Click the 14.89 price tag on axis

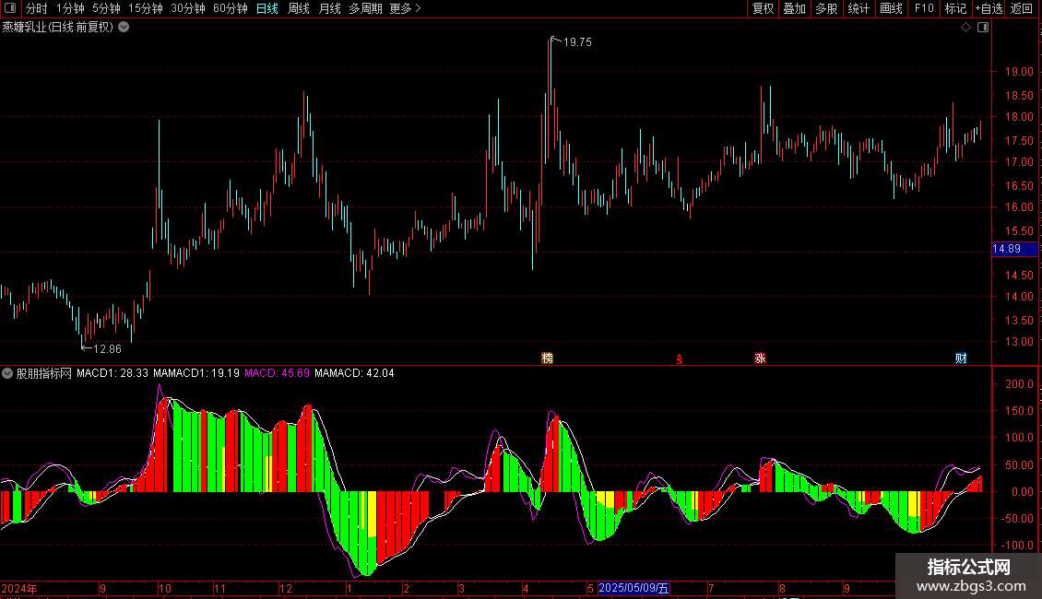click(x=1014, y=249)
